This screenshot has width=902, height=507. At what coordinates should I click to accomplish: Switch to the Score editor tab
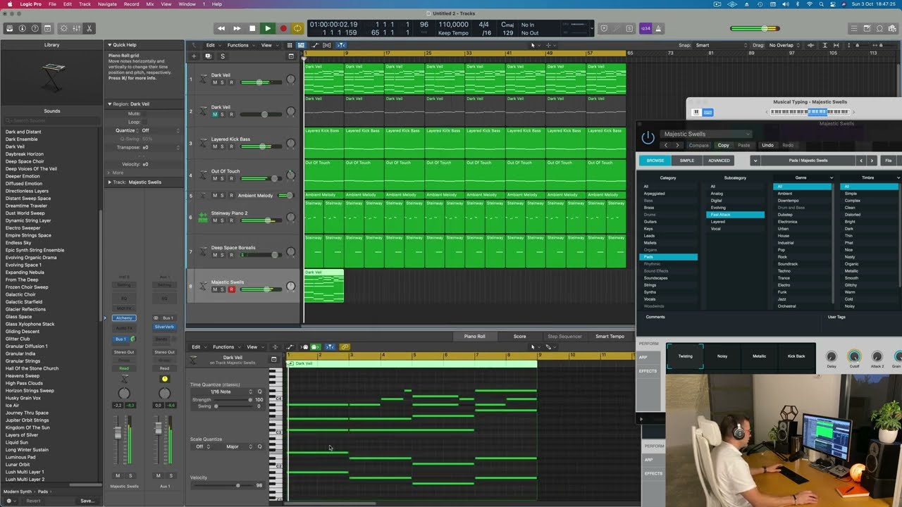coord(519,337)
